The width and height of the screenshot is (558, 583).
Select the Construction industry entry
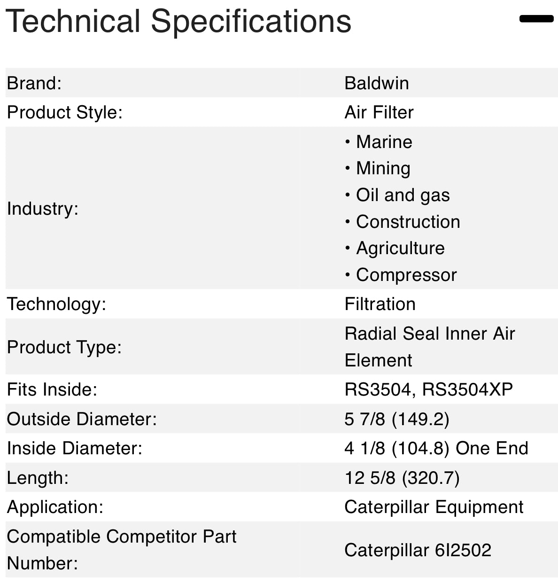click(x=403, y=221)
